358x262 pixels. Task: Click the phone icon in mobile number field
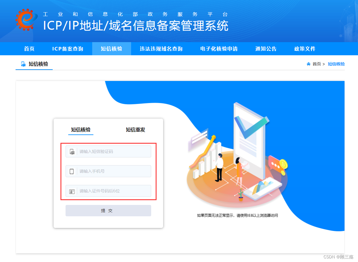(x=72, y=171)
